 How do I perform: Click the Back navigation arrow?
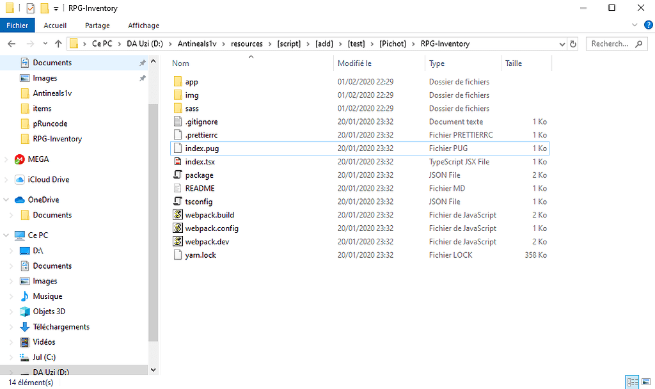pos(12,44)
